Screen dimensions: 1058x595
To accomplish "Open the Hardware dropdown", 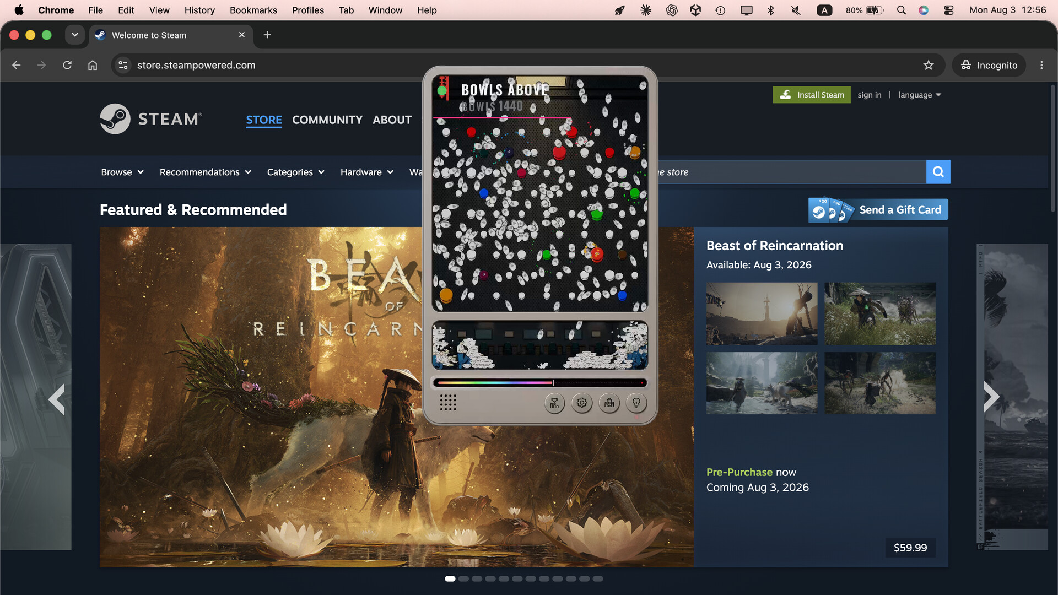I will click(367, 172).
